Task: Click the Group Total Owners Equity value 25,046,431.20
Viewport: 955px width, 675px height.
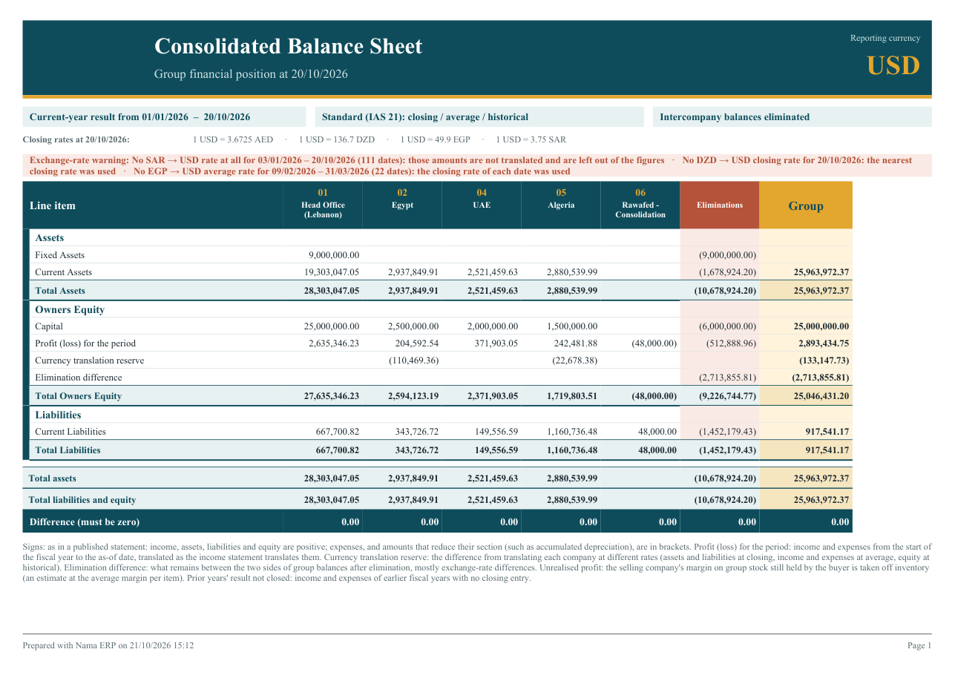Action: 821,396
